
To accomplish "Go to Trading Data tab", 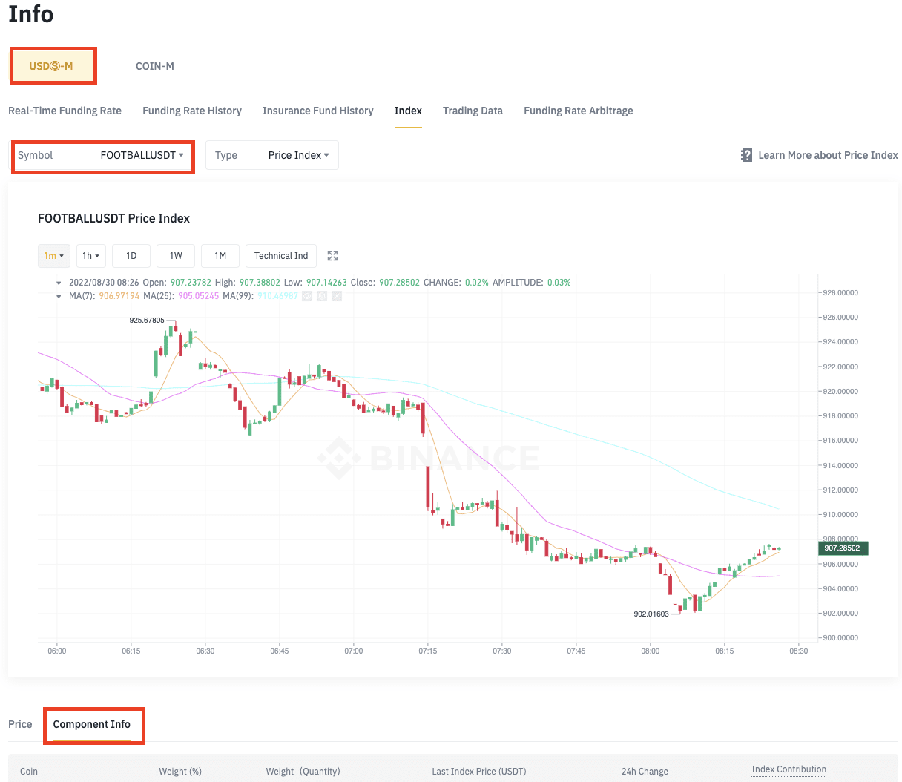I will (473, 111).
